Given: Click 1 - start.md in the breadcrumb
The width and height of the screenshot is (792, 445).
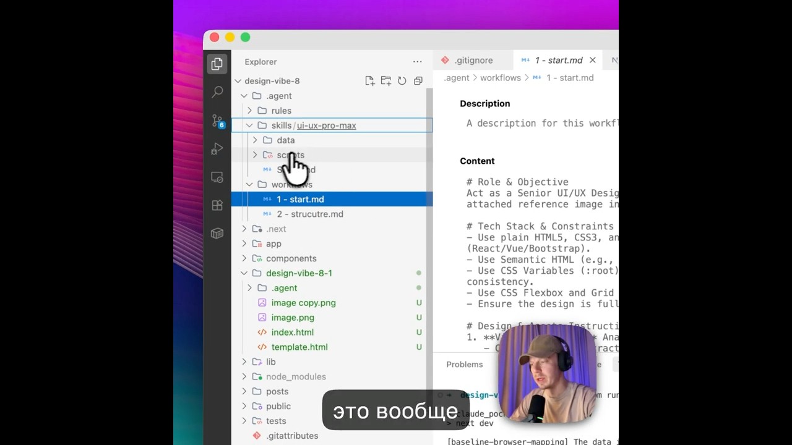Looking at the screenshot, I should point(570,78).
